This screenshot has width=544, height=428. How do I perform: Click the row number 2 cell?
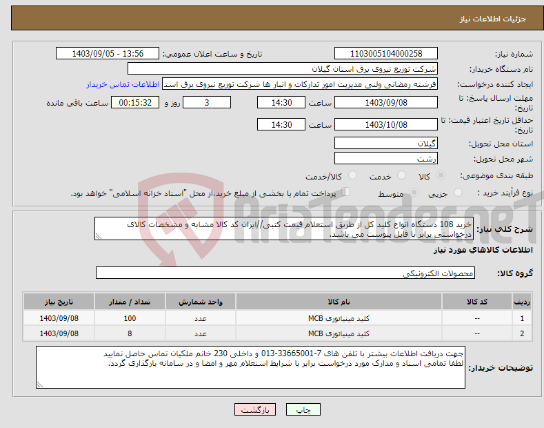point(522,333)
